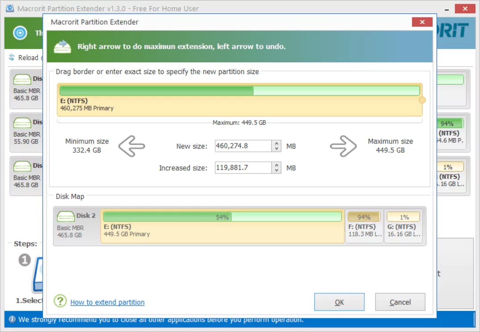Image resolution: width=480 pixels, height=332 pixels.
Task: Click the partition resize slider handle
Action: click(422, 101)
